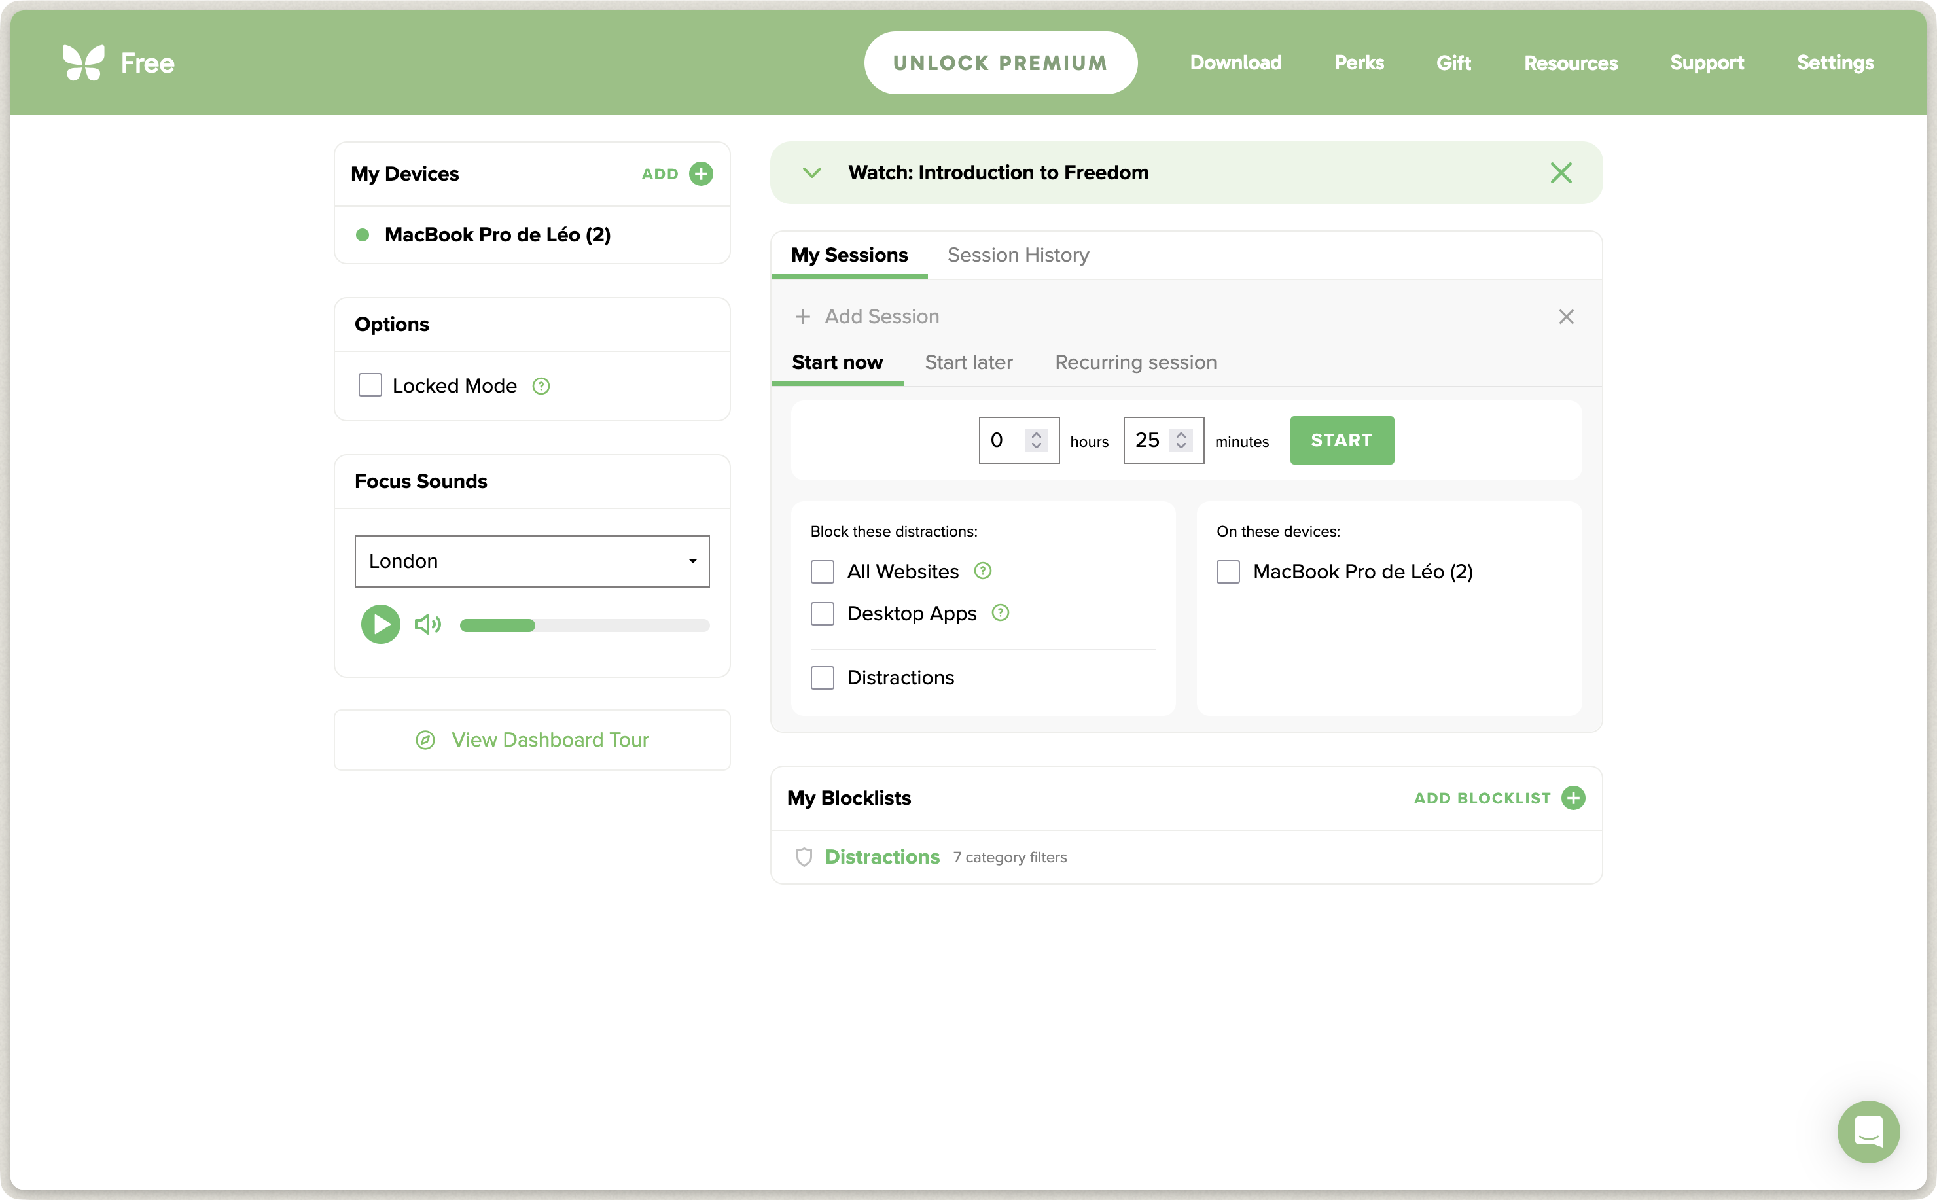The image size is (1937, 1200).
Task: Open Settings in the top navigation
Action: click(x=1835, y=63)
